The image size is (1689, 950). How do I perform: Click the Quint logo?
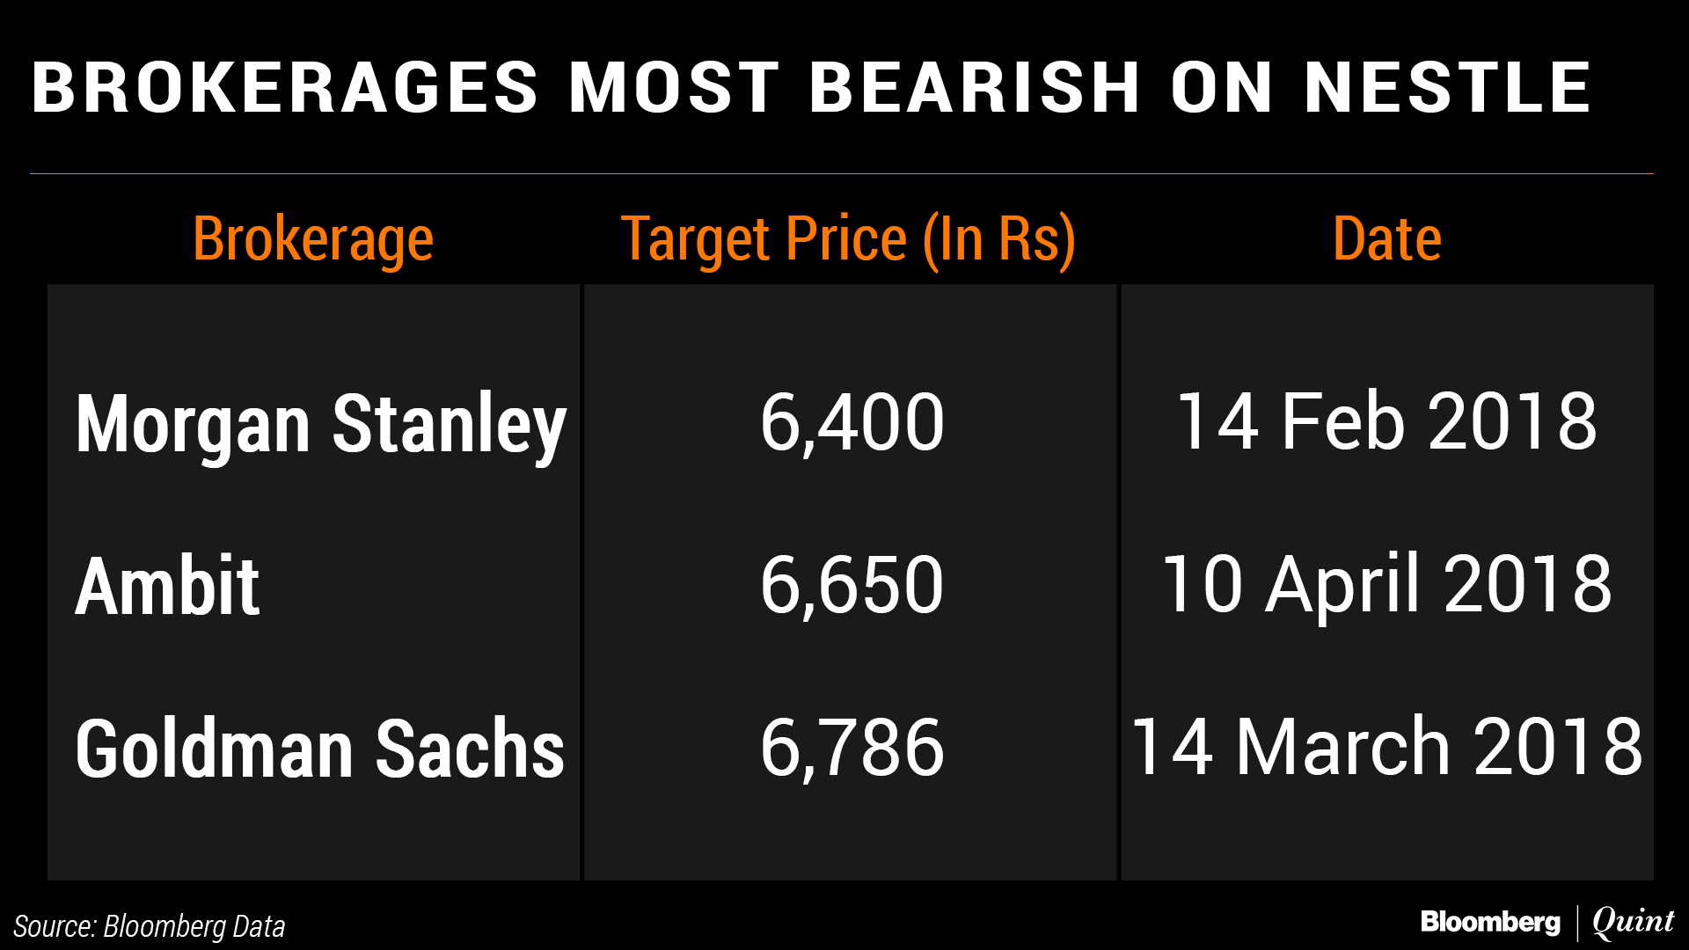point(1633,922)
